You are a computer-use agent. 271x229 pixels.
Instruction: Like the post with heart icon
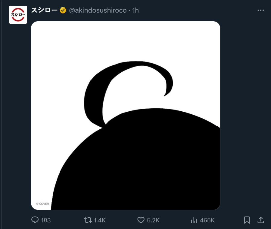[141, 220]
